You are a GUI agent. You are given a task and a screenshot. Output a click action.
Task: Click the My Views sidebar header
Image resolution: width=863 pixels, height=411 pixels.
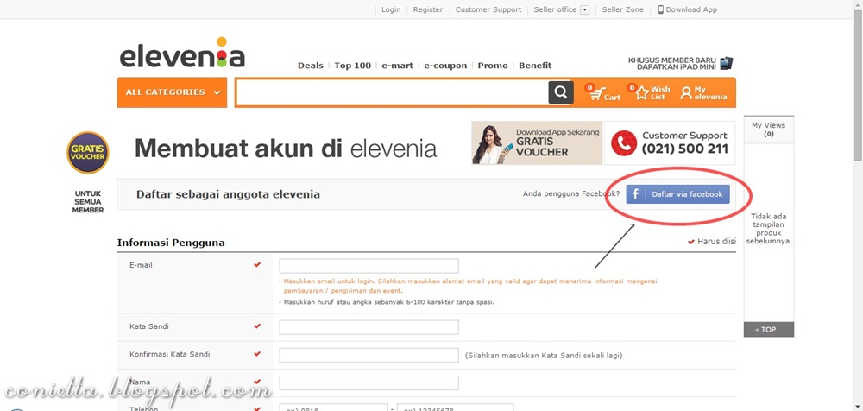768,130
